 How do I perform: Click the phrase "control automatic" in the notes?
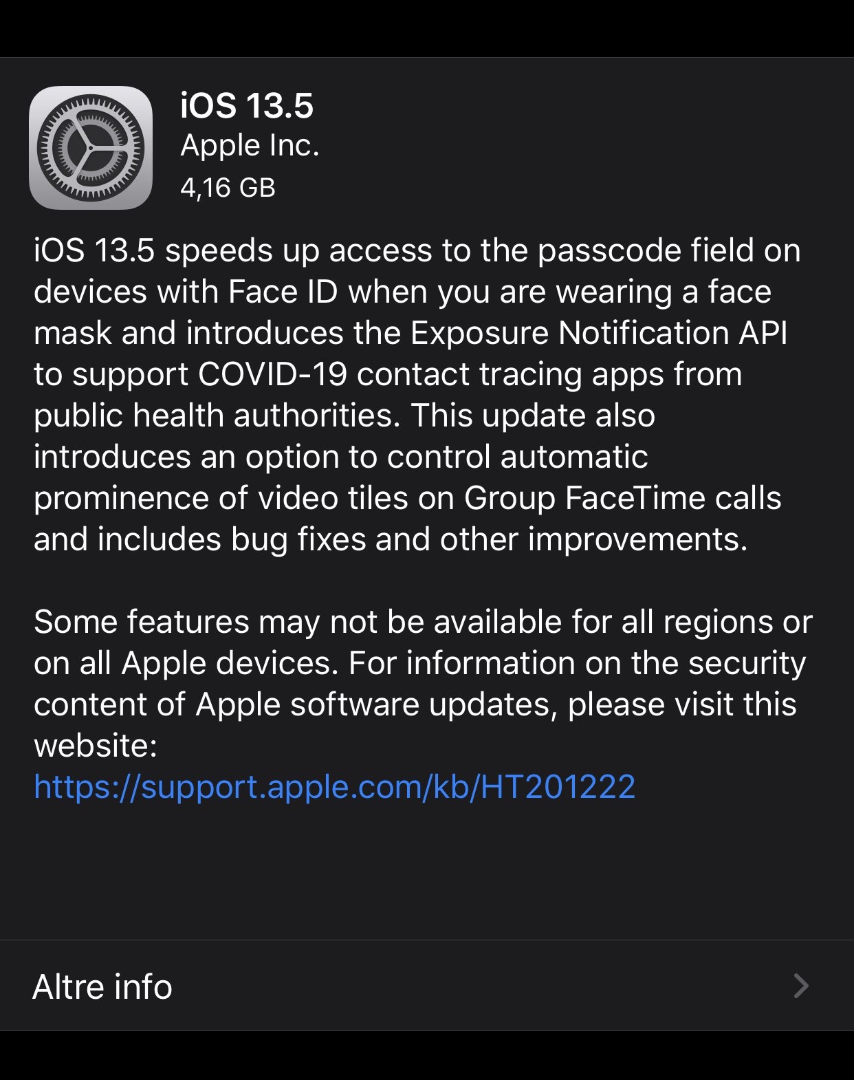point(518,457)
